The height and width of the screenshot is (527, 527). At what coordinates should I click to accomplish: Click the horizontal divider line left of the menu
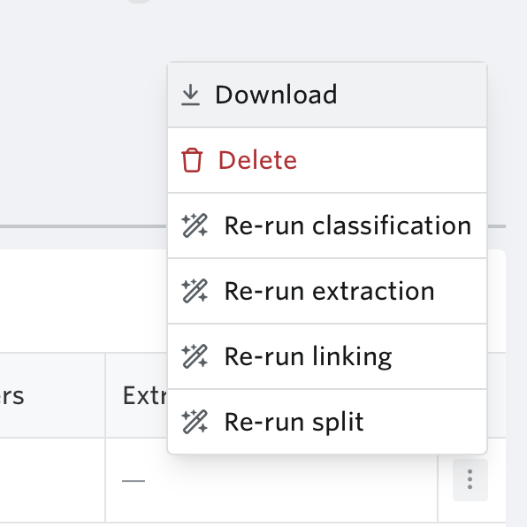tap(83, 226)
